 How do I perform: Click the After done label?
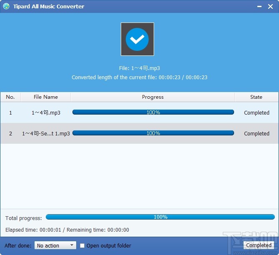[18, 246]
